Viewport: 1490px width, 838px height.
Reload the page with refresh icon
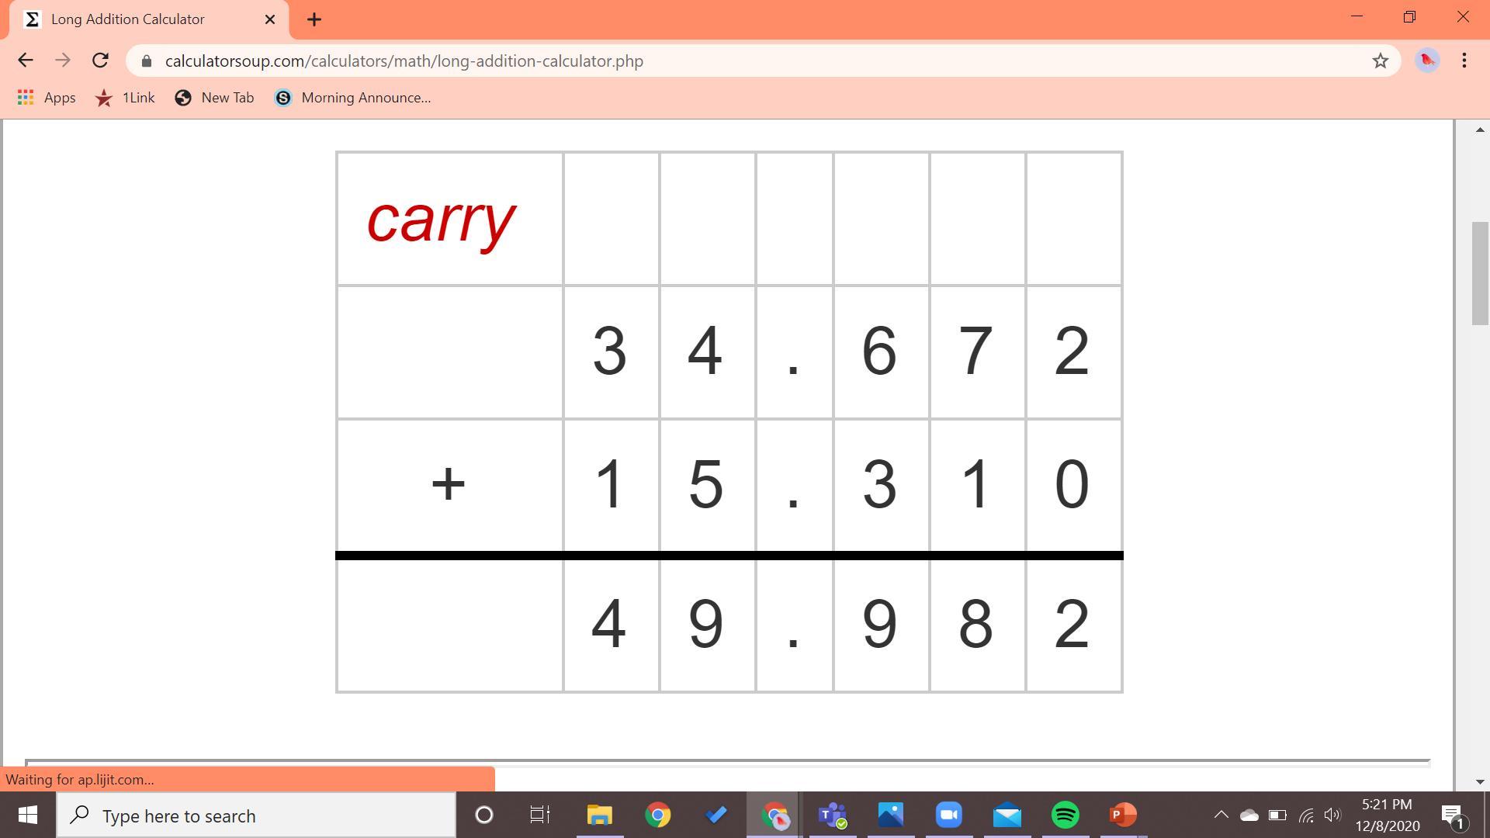click(100, 61)
